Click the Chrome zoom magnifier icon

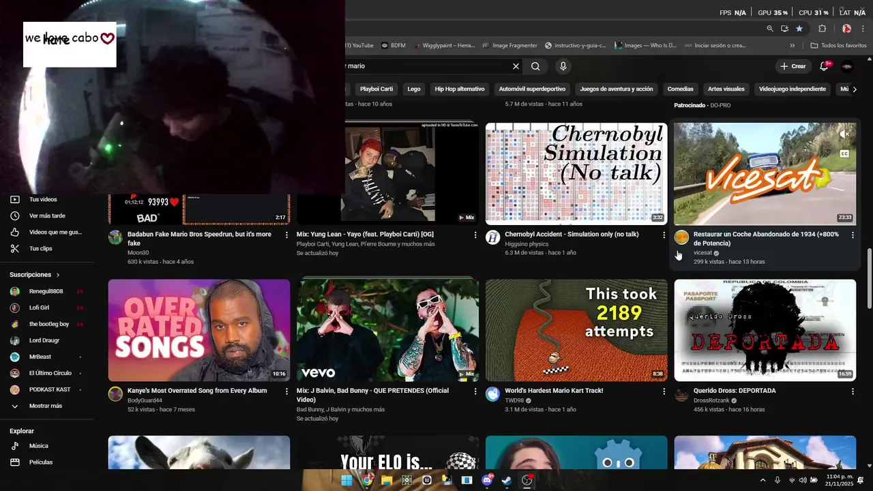coord(770,29)
